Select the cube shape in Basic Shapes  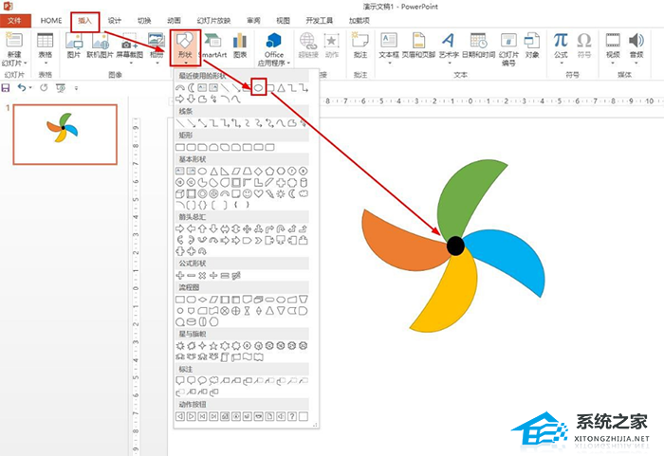180,194
